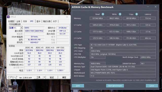Screen dimensions: 162x92
Task: Select the SPD tab
Action: click(32, 21)
